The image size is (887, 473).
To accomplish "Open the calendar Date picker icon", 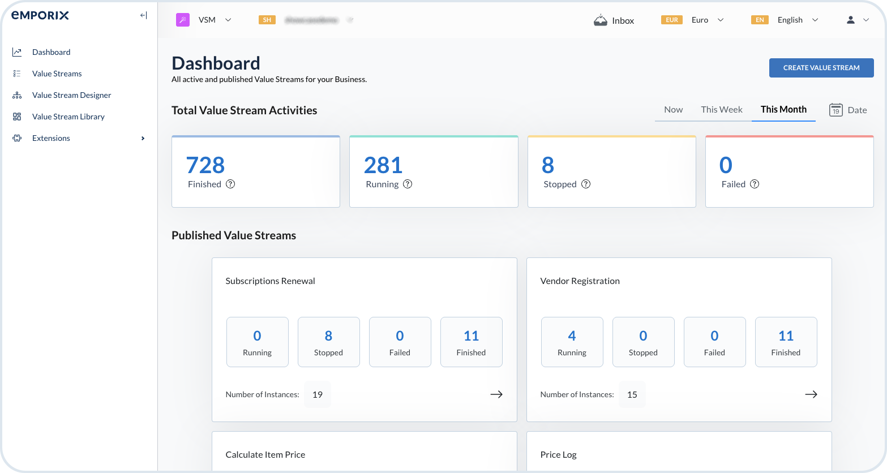I will [835, 110].
